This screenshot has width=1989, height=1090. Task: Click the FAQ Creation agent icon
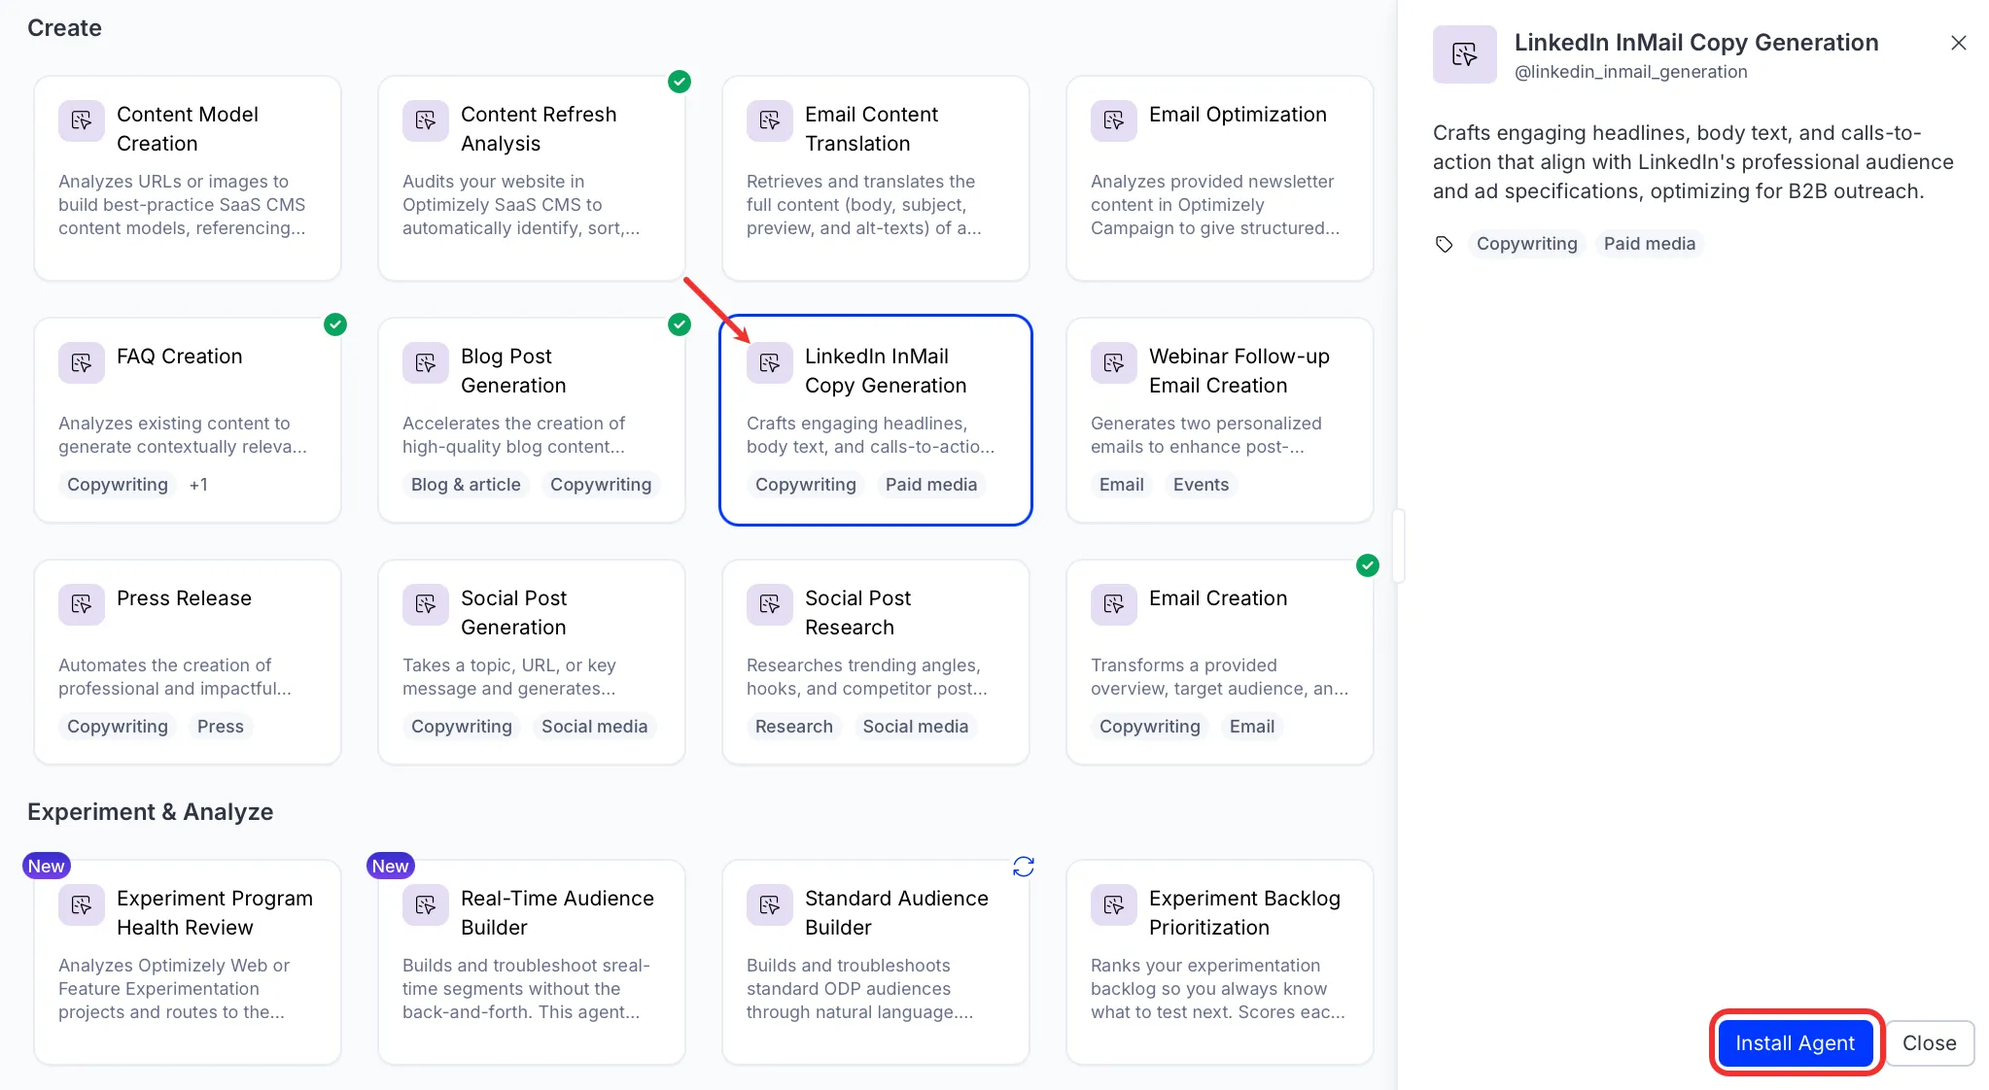(82, 362)
